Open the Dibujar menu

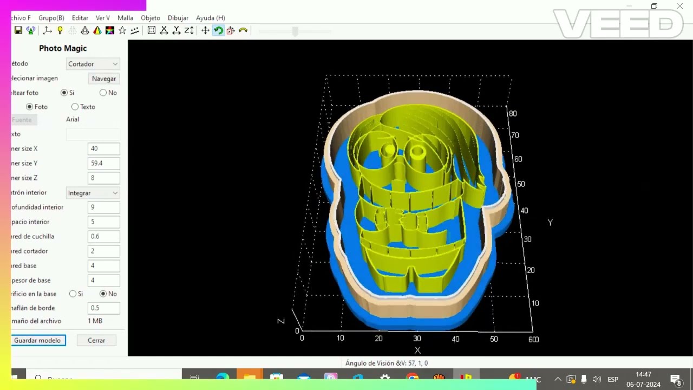coord(178,18)
